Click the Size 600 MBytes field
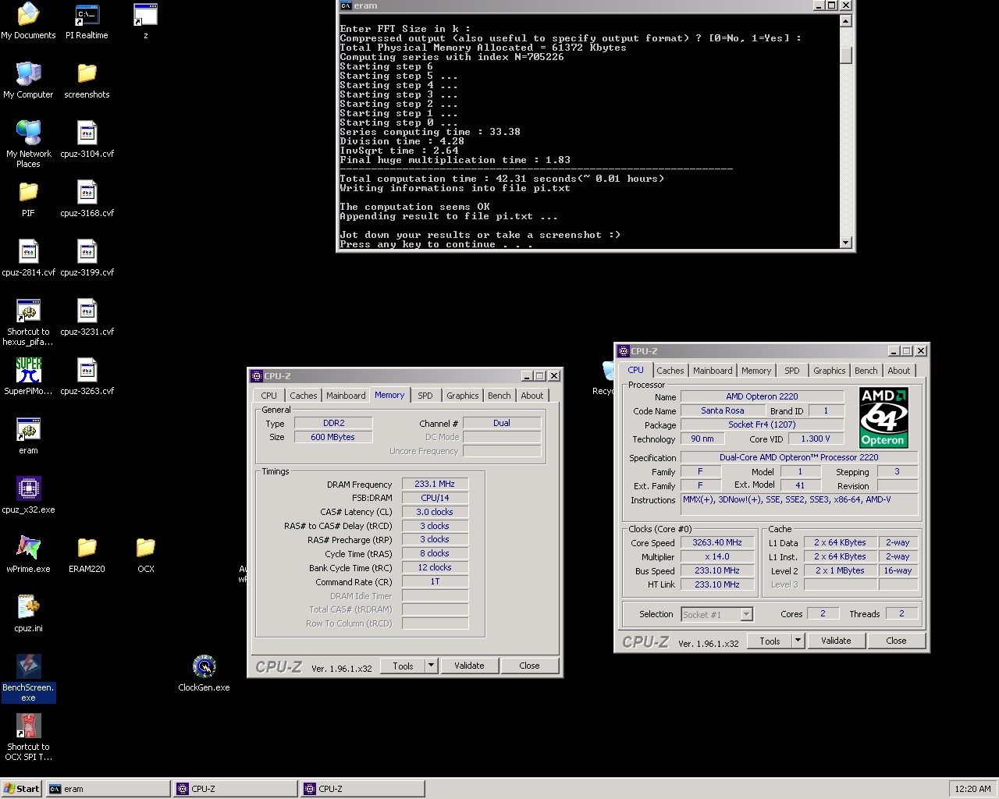 click(x=332, y=437)
